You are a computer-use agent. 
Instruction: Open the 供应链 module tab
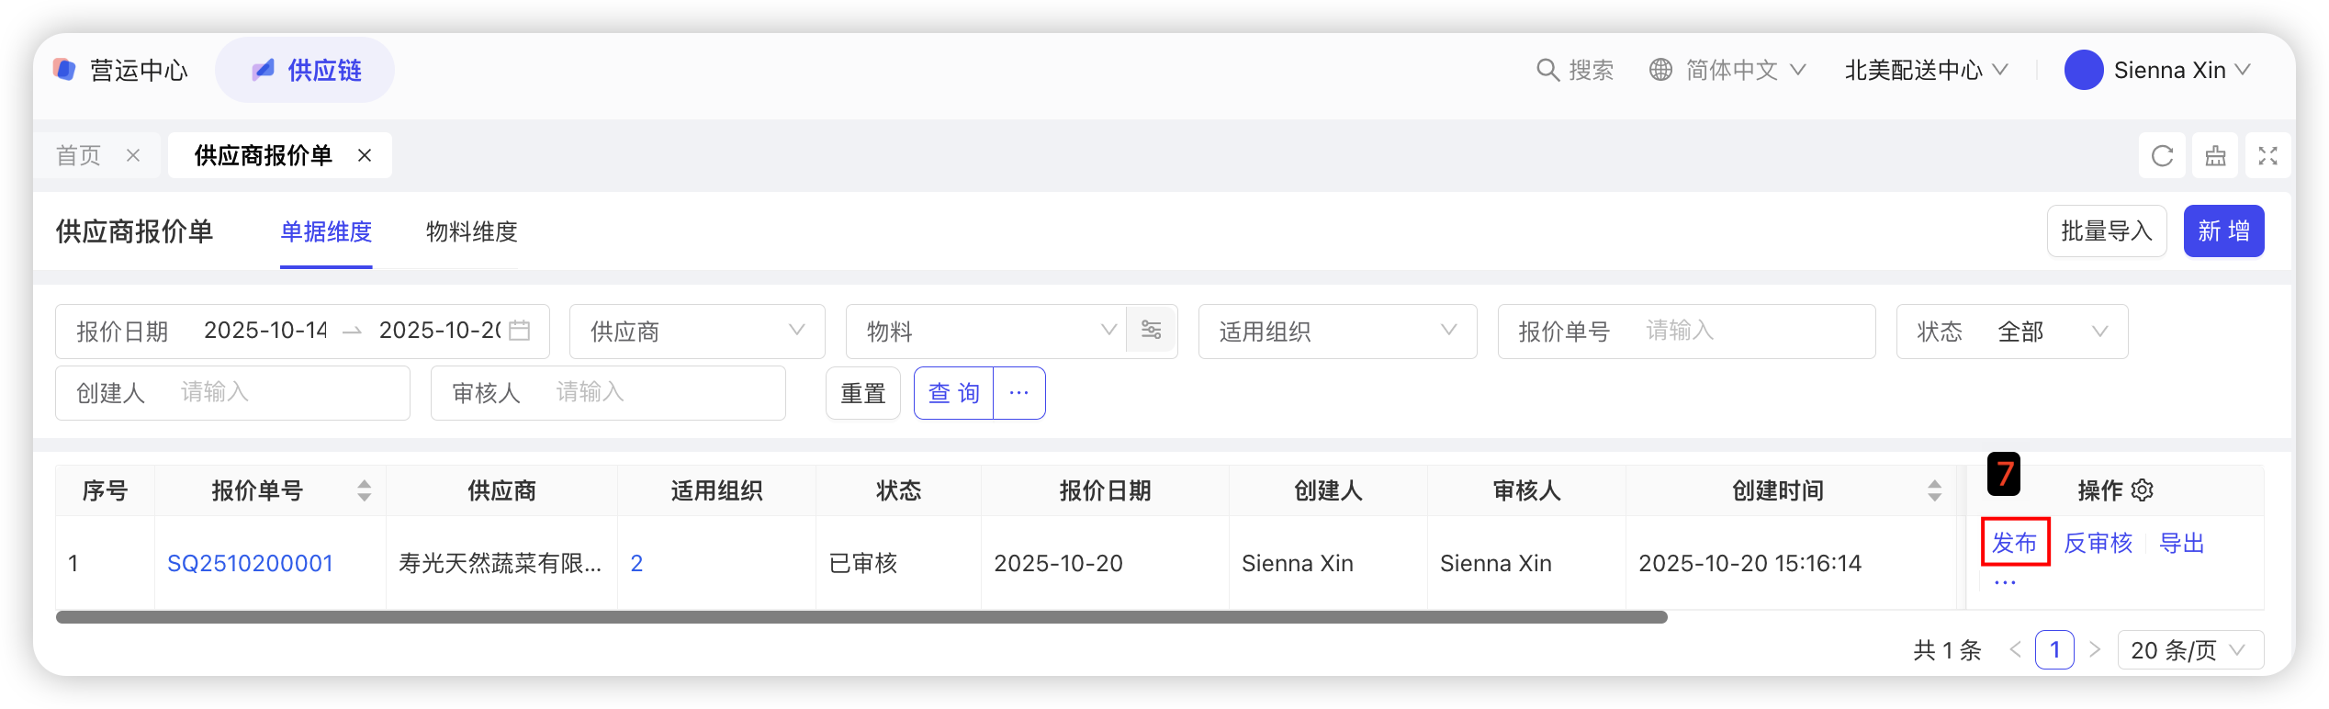306,70
